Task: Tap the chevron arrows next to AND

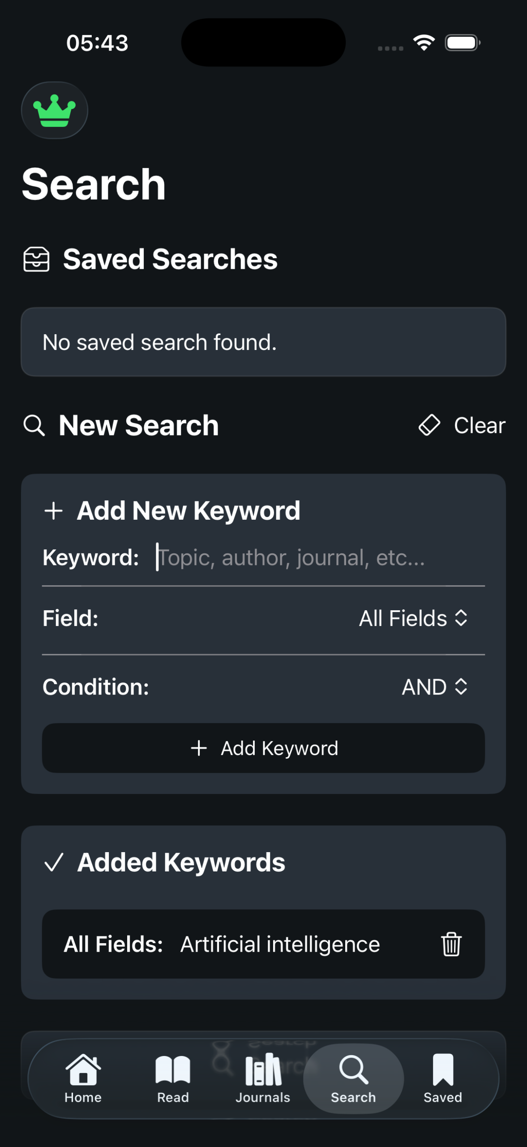Action: [x=461, y=687]
